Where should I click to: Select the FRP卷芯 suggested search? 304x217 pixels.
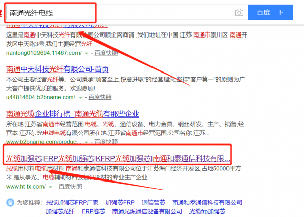(x=95, y=211)
